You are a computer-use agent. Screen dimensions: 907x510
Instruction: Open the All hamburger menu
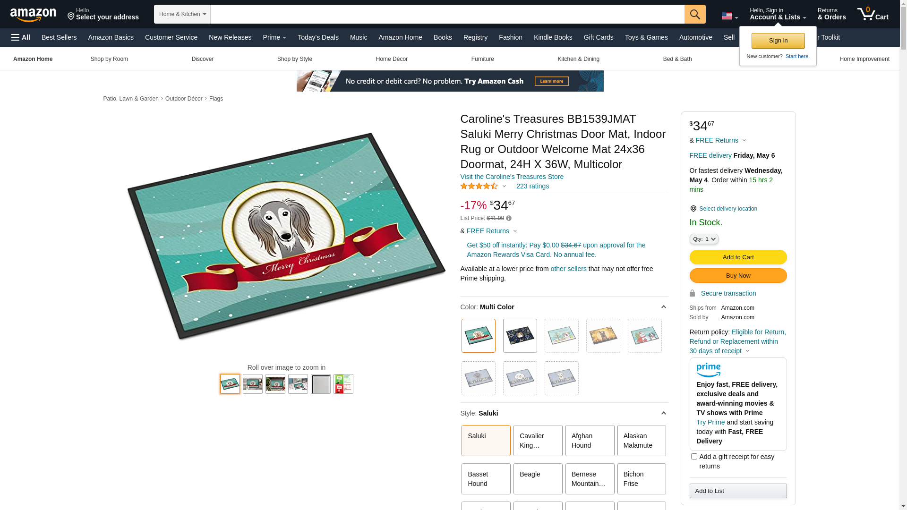point(21,37)
